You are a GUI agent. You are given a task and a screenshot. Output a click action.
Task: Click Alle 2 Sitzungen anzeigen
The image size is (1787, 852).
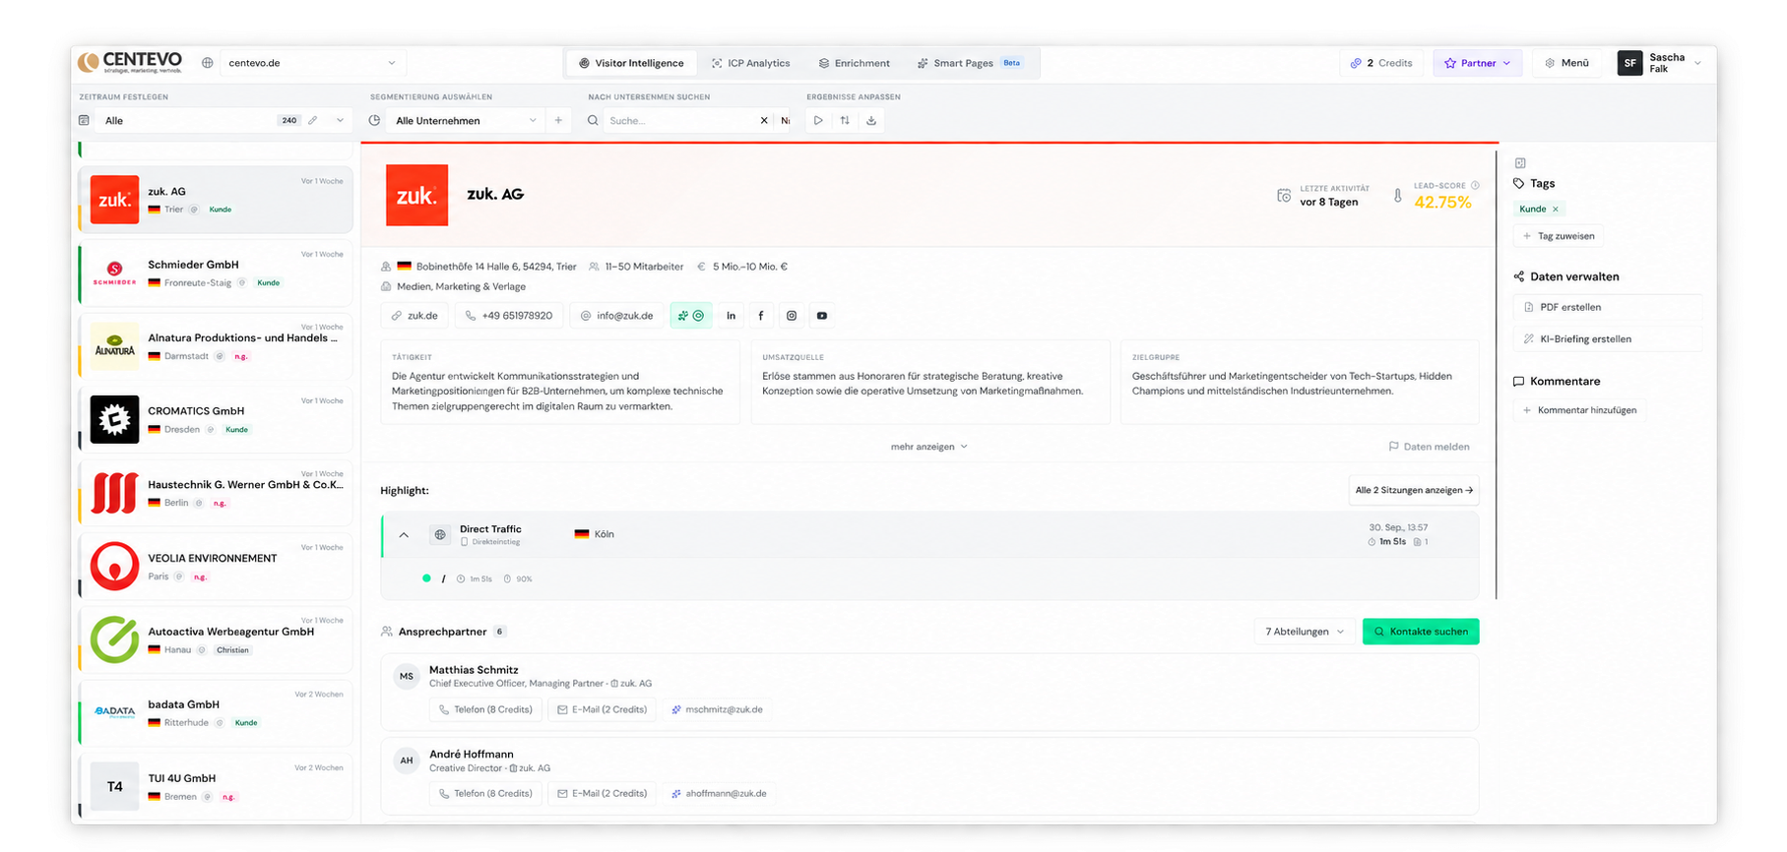[x=1414, y=490]
